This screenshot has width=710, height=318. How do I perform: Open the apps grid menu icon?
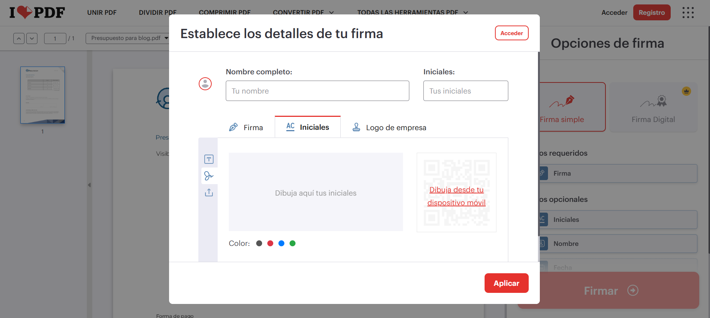click(x=688, y=13)
